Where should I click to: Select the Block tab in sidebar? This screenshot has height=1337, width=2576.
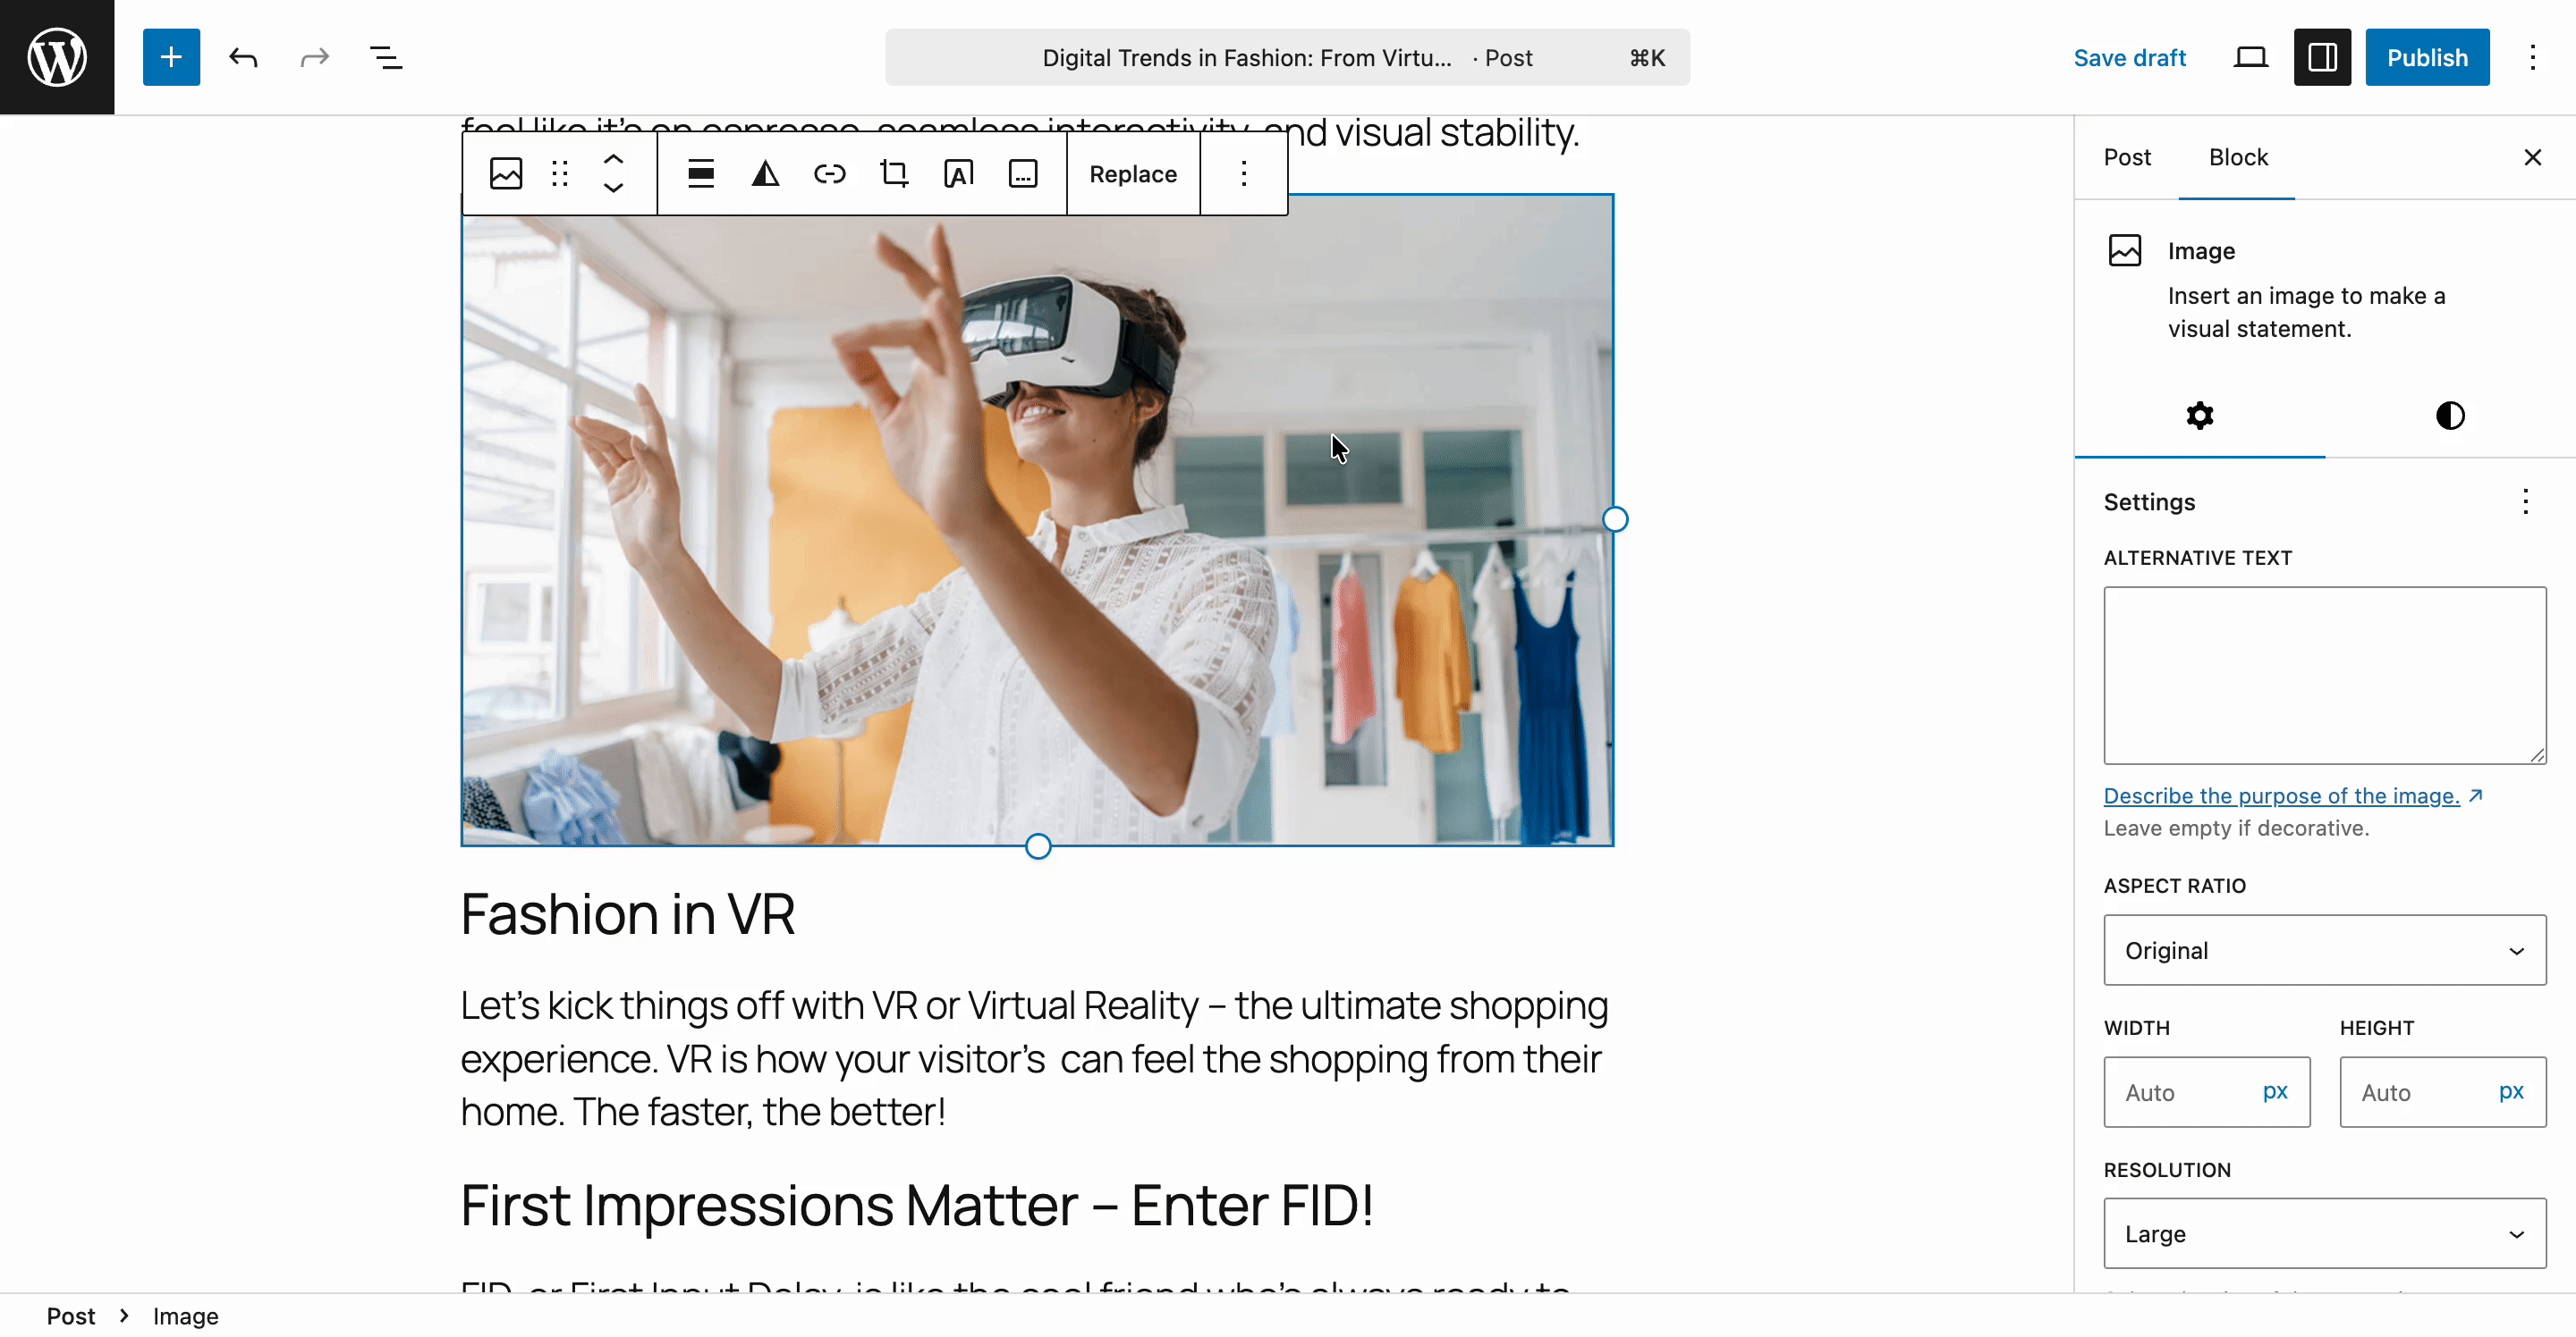2238,157
